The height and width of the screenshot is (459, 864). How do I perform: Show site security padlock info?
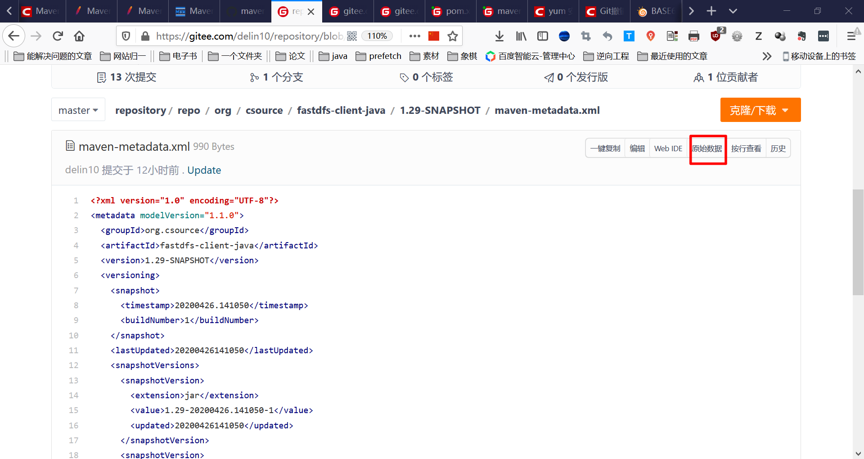tap(145, 36)
